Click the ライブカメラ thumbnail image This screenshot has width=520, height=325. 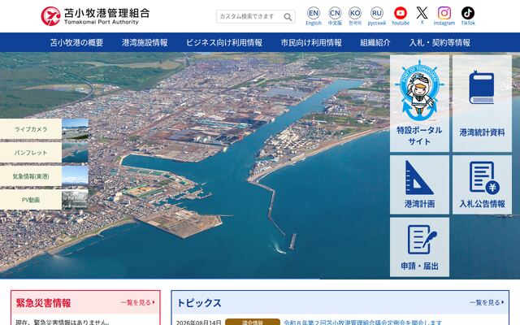(x=76, y=129)
